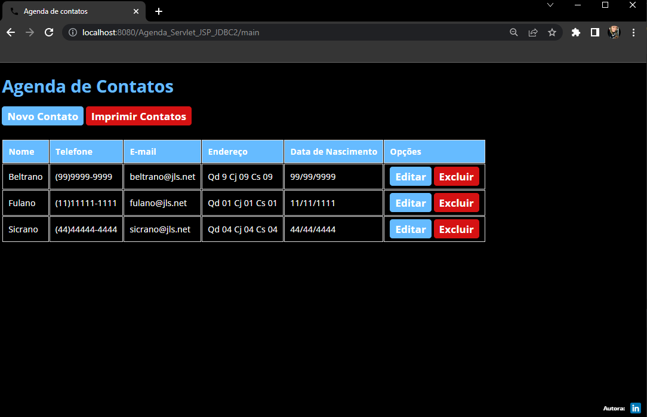Open the Chrome three-dot menu

[633, 32]
